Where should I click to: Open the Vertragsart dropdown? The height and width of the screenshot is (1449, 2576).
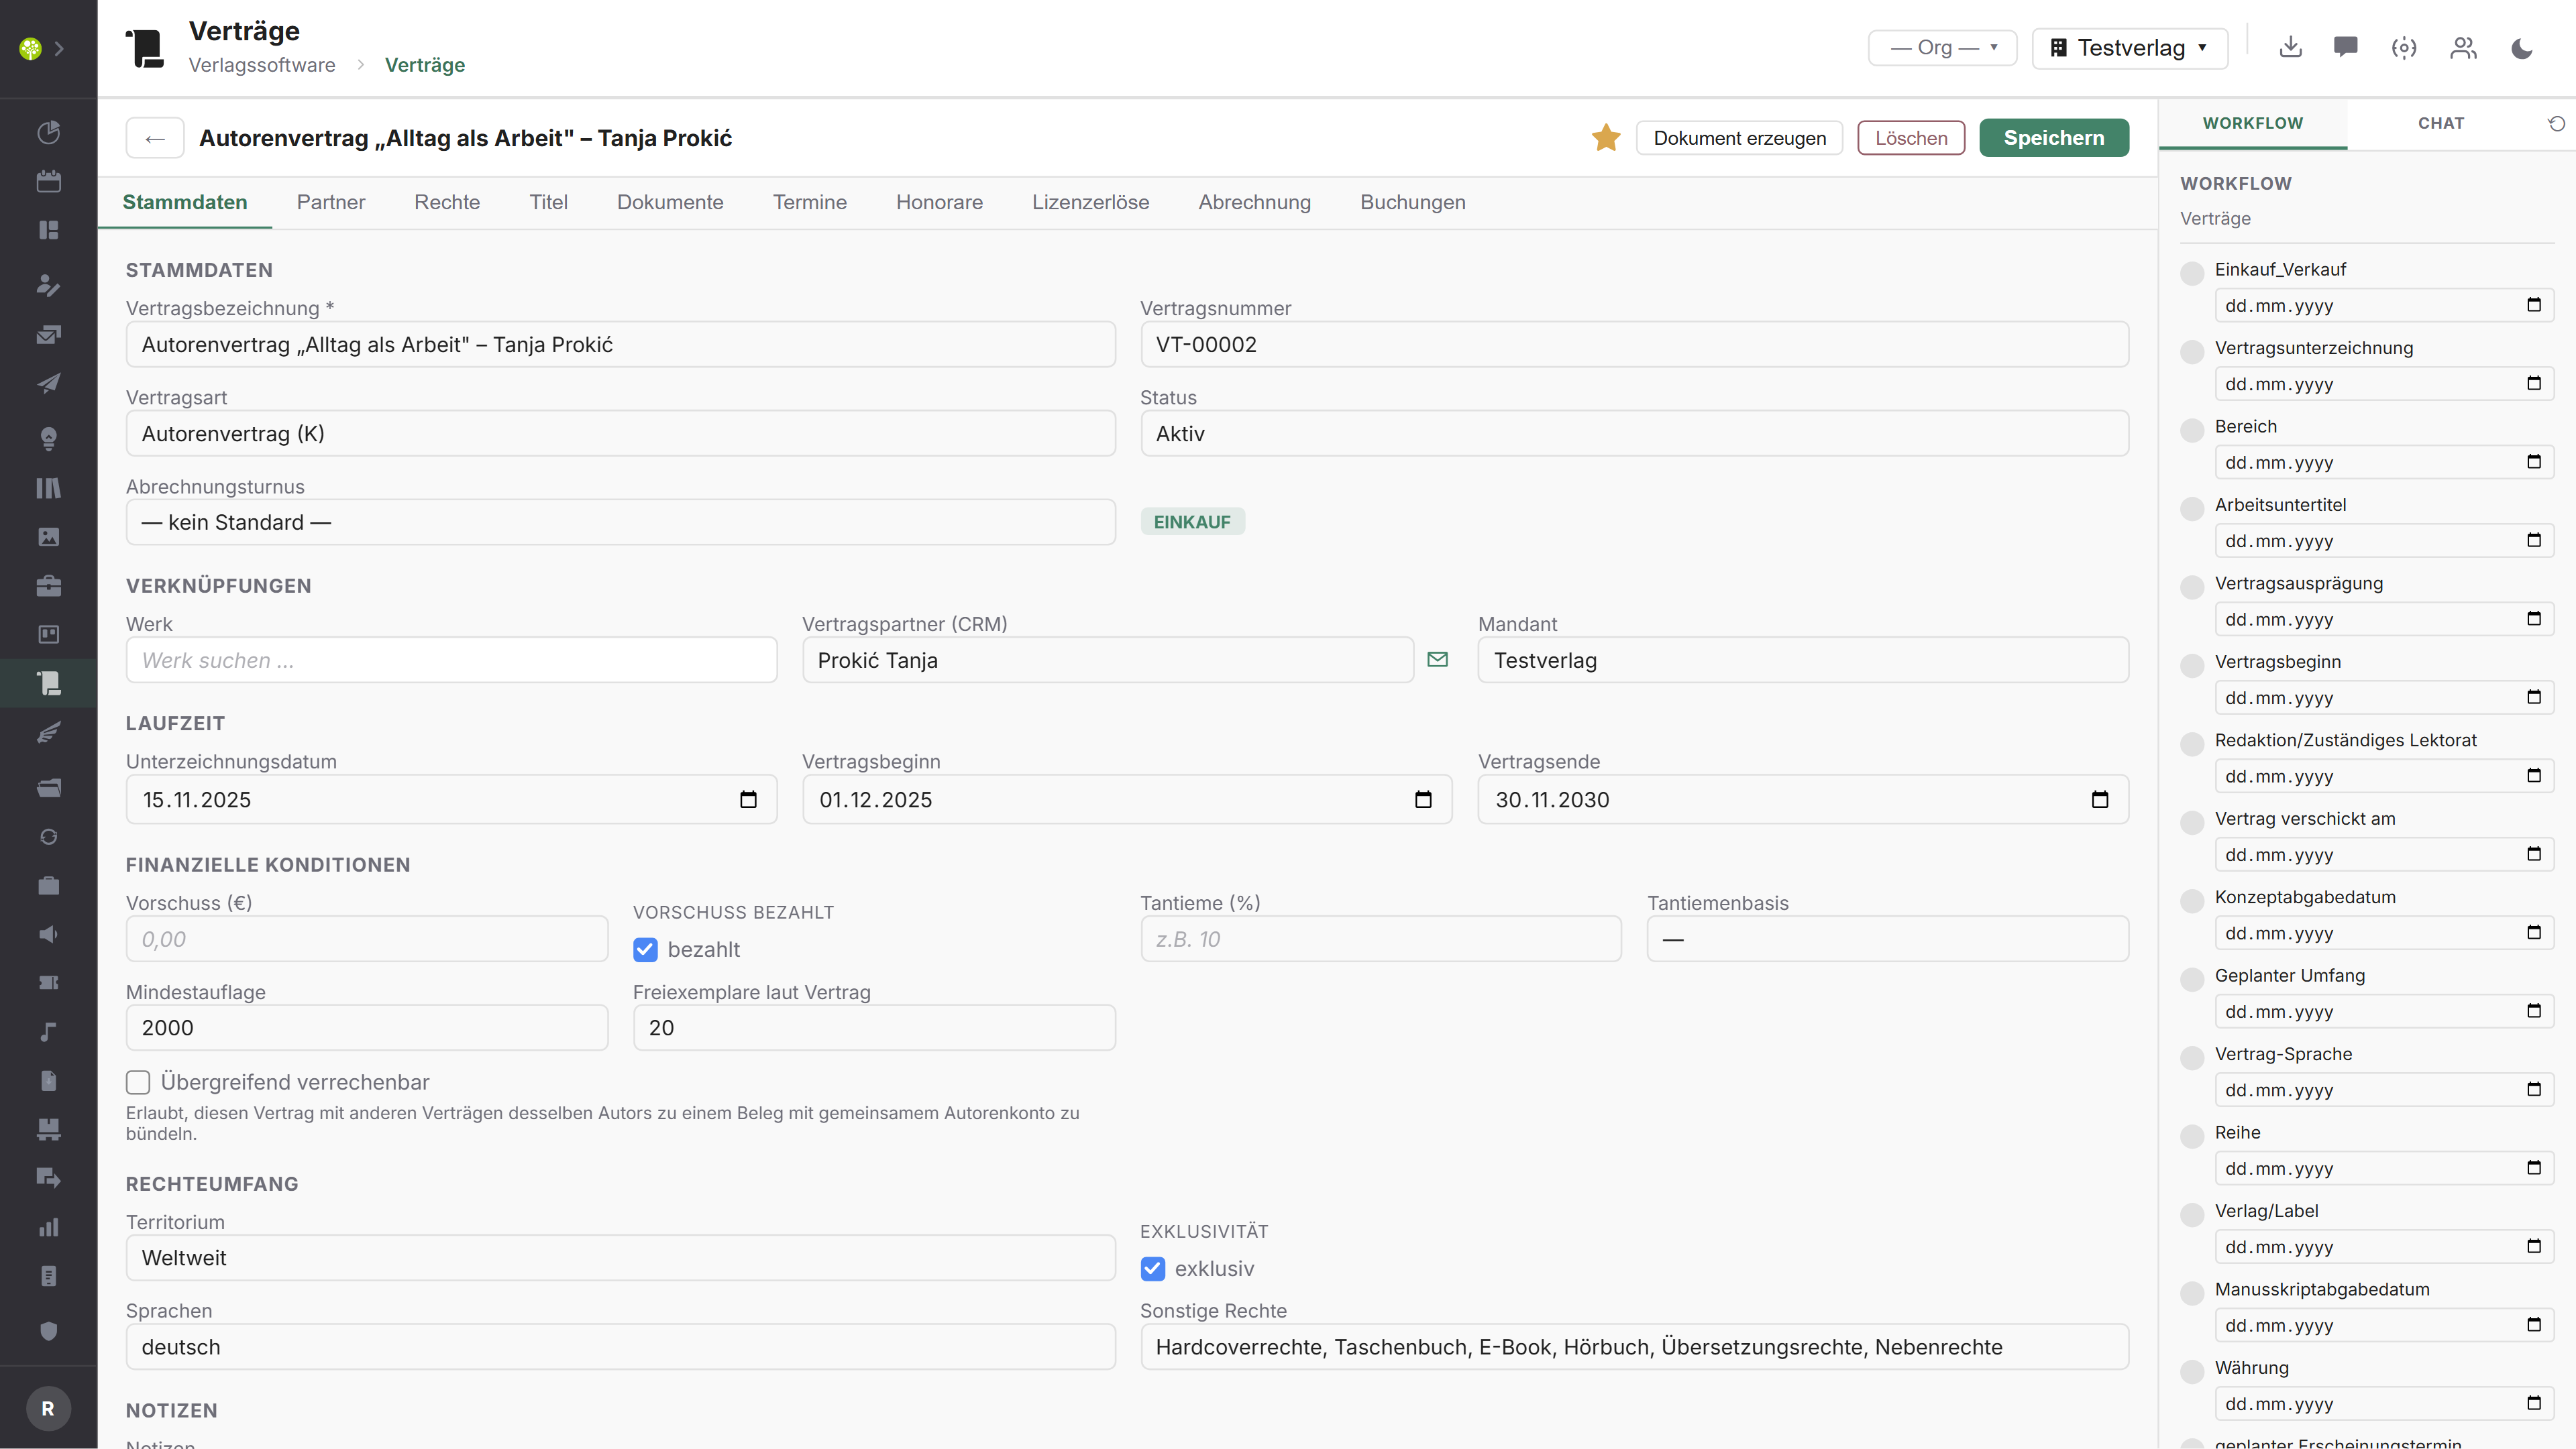tap(620, 434)
